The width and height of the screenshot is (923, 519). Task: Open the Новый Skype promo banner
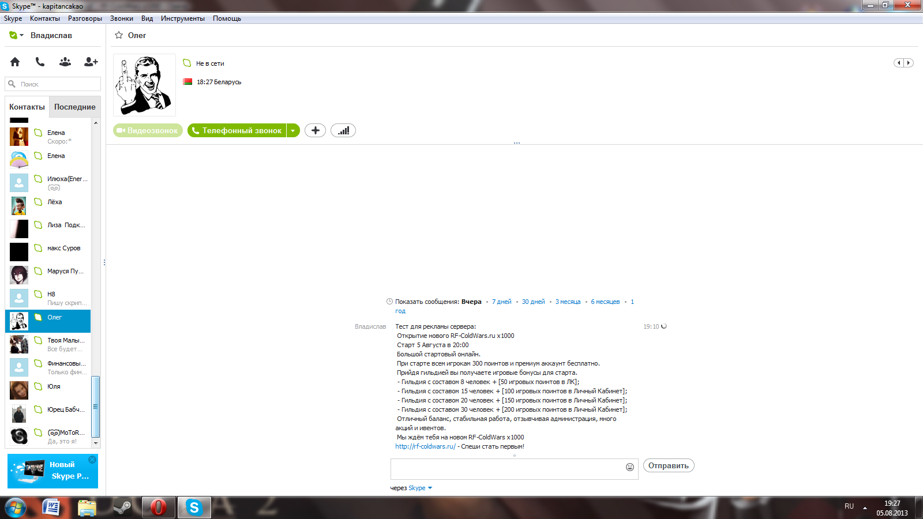point(52,471)
